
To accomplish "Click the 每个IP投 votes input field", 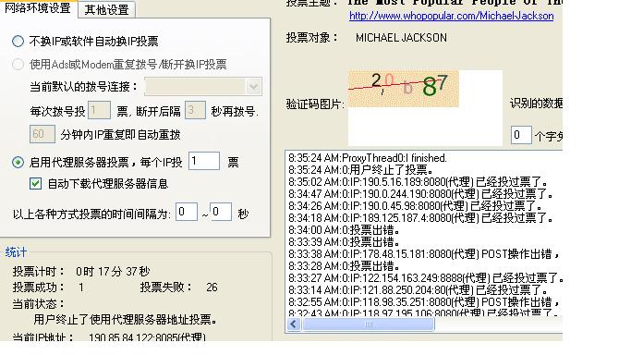I will [204, 161].
